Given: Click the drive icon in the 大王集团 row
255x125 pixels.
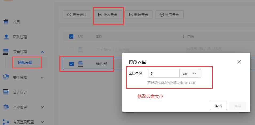Looking at the screenshot, I should (81, 49).
